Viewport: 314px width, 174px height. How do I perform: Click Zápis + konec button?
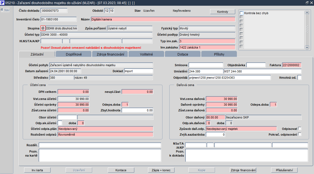(x=161, y=170)
